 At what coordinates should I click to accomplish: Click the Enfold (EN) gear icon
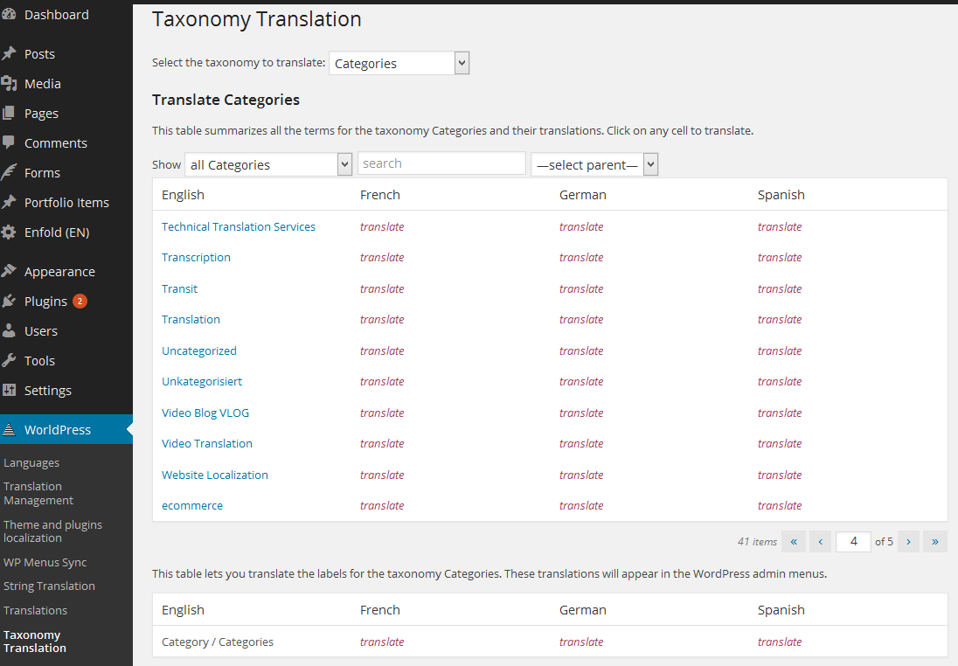tap(9, 232)
